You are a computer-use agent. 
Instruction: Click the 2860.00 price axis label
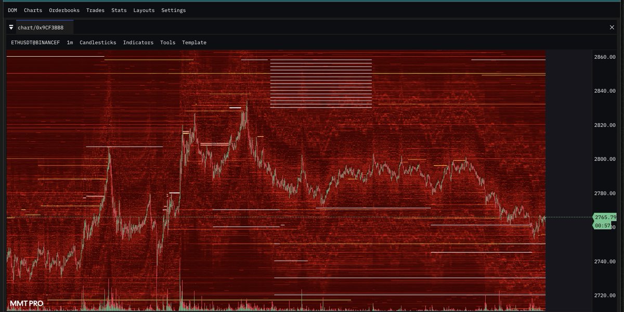(605, 57)
